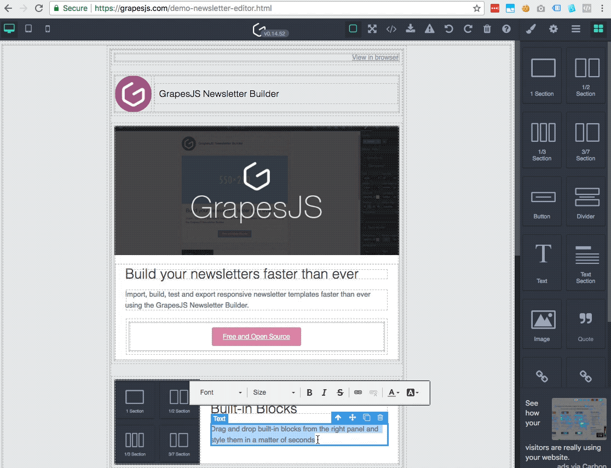Screen dimensions: 611x468
Task: Open the Size dropdown
Action: [x=273, y=392]
